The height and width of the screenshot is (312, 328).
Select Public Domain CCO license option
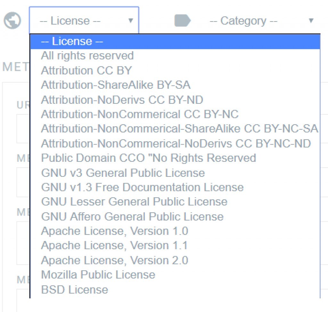(x=148, y=158)
